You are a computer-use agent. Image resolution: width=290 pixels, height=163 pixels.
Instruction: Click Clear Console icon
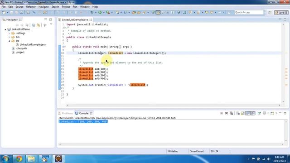pyautogui.click(x=238, y=113)
